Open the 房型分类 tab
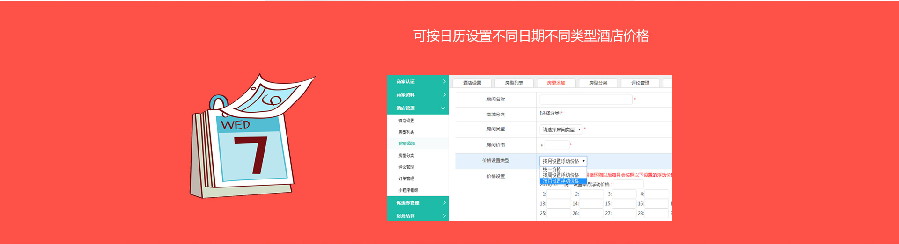899x244 pixels. [x=598, y=83]
